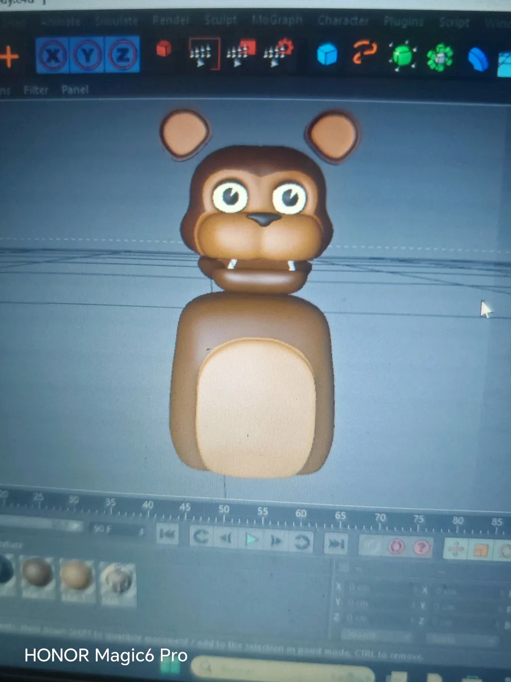Open the World coordinate mode dropdown

[376, 635]
